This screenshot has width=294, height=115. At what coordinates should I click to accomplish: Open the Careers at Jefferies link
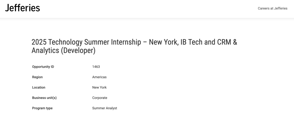coord(272,8)
